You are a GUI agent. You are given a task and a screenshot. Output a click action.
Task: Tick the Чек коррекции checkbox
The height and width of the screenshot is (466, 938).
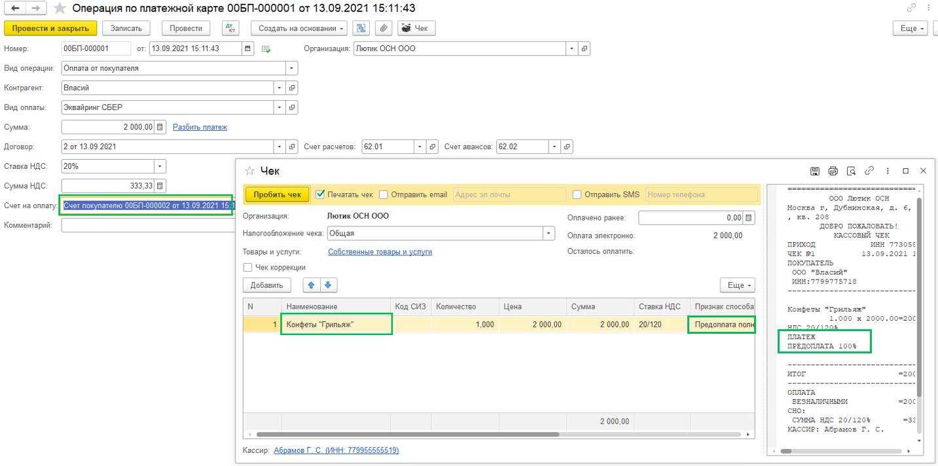pos(247,267)
